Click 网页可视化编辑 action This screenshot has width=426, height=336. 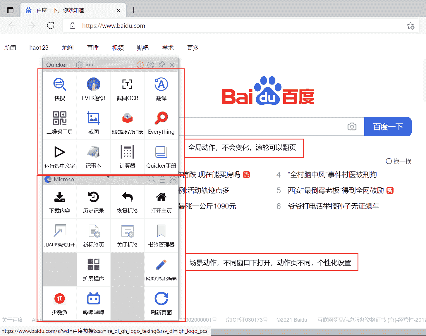point(161,270)
